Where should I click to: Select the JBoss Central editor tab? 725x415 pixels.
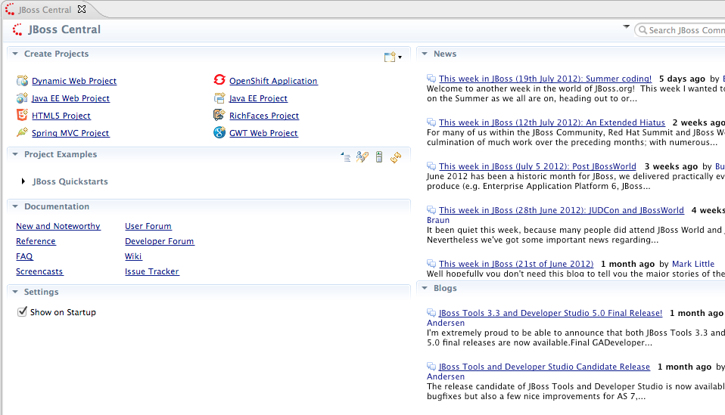coord(45,10)
